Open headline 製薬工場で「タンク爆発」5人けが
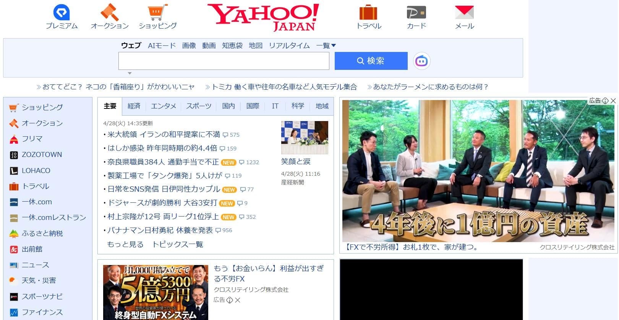 coord(165,176)
